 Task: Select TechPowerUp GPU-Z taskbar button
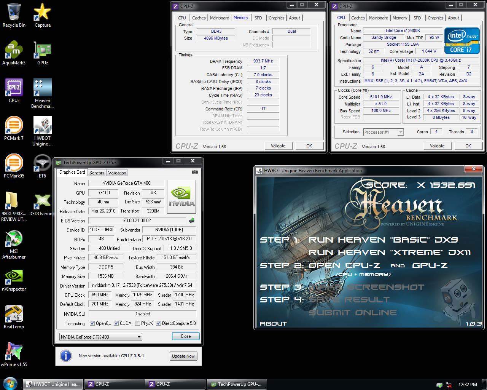pos(236,384)
